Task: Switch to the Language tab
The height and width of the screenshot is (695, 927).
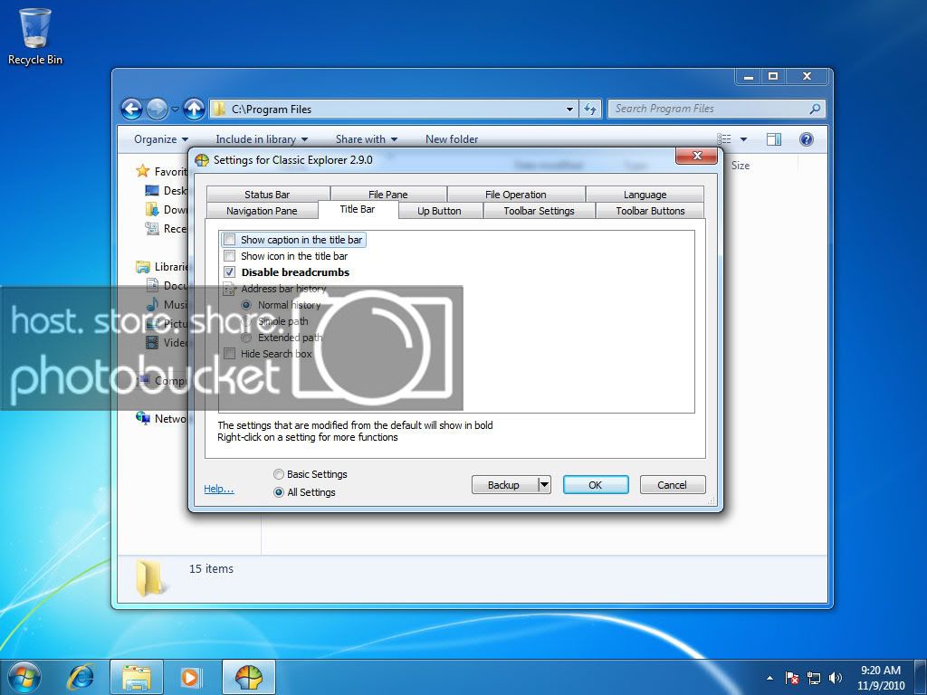Action: click(645, 195)
